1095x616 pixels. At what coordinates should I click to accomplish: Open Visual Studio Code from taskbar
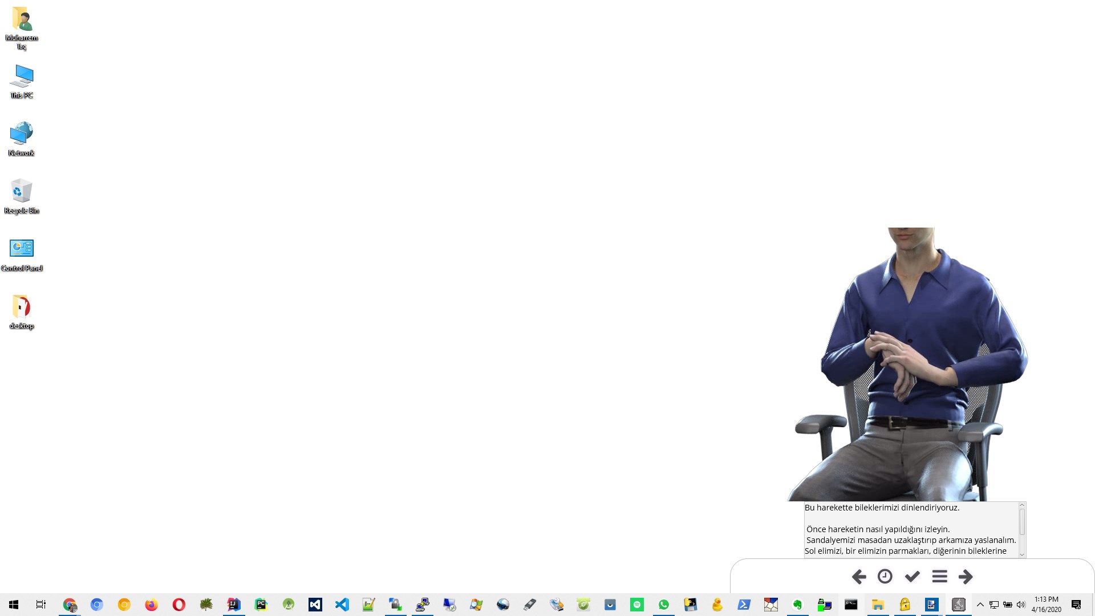(x=342, y=605)
